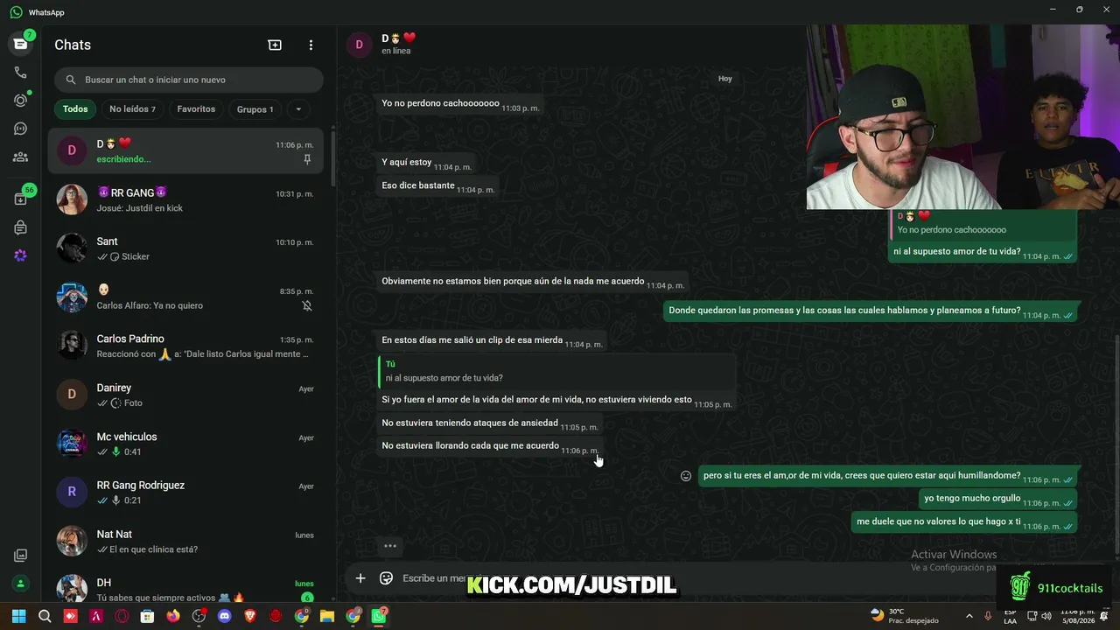Open the DH chat
The height and width of the screenshot is (630, 1120).
(185, 588)
